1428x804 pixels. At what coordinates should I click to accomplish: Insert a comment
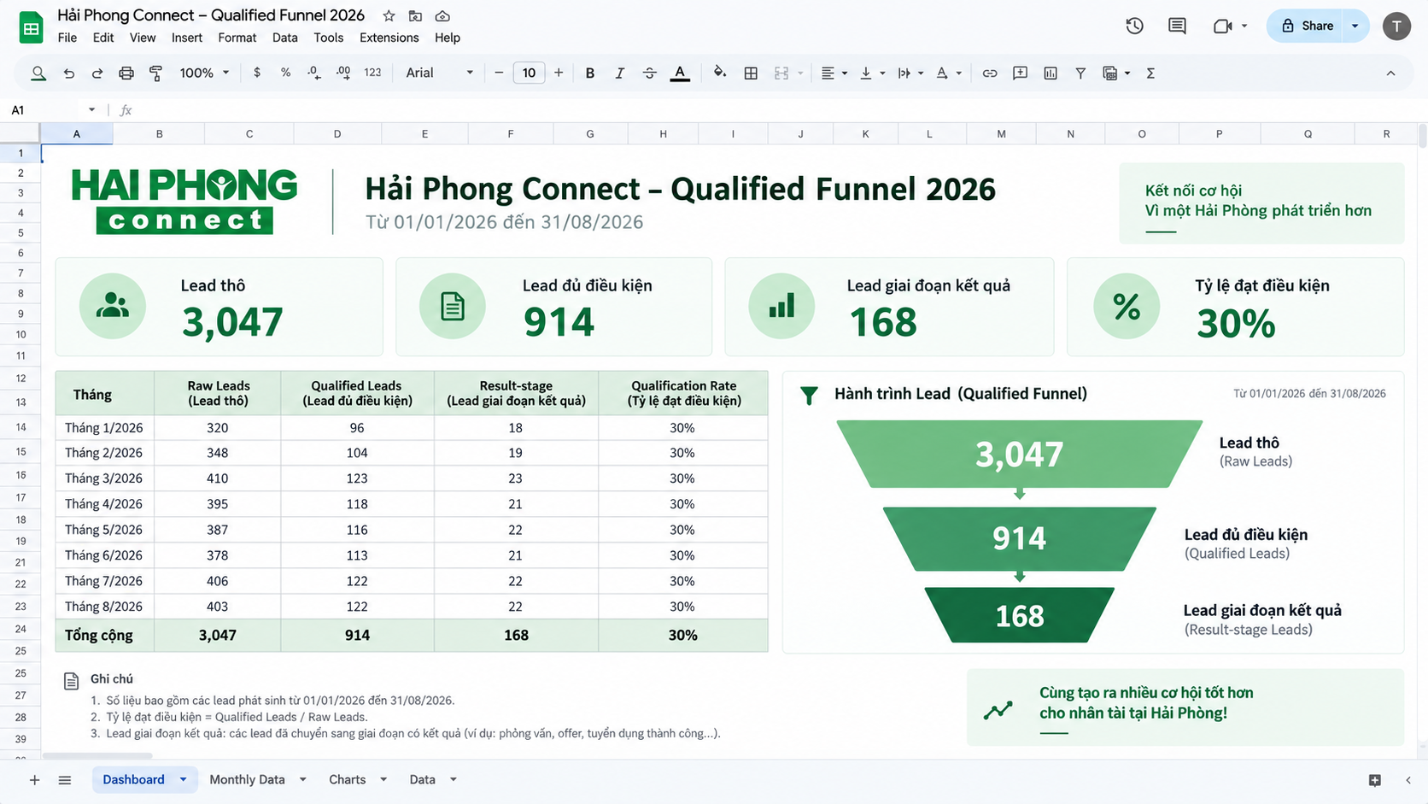click(x=1020, y=73)
